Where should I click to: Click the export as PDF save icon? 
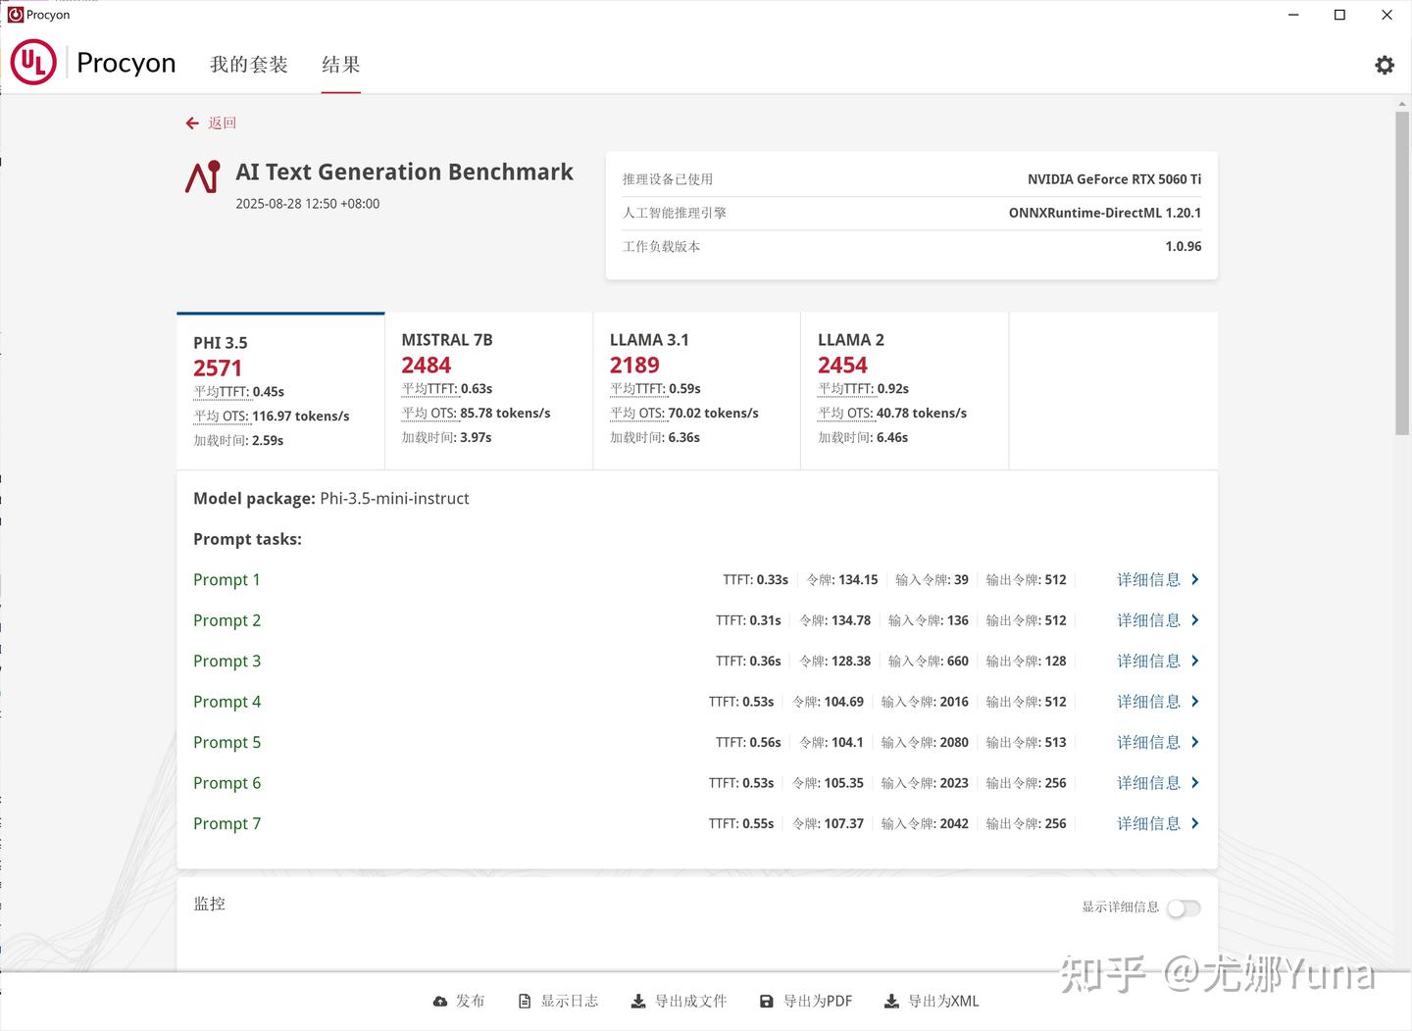[x=767, y=1002]
